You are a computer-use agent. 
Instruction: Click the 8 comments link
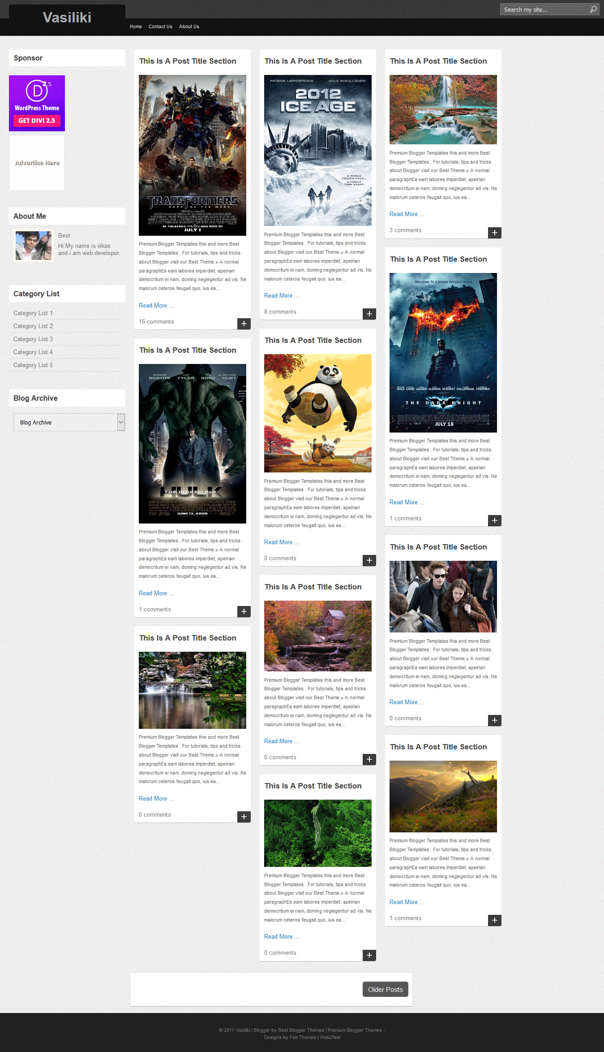click(x=280, y=312)
